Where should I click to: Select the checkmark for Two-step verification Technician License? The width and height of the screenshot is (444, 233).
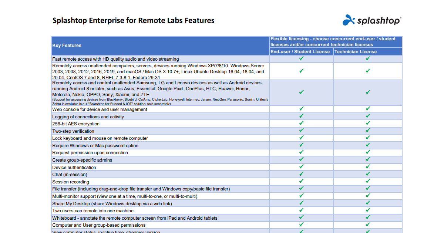[367, 131]
